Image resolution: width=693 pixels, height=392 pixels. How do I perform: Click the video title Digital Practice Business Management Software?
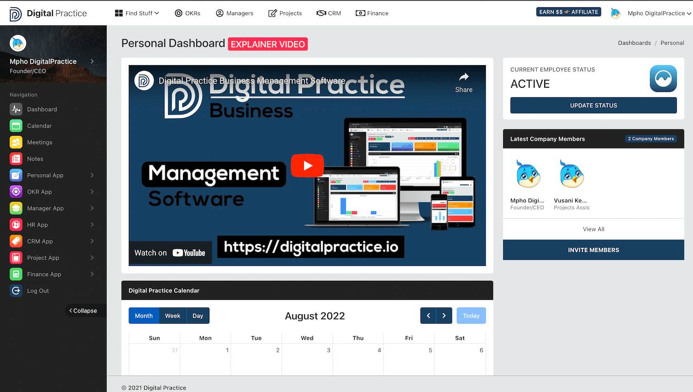[x=252, y=81]
